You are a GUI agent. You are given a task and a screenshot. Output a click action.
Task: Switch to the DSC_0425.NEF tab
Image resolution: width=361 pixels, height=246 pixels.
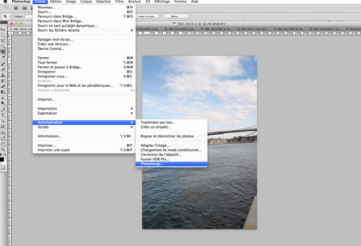click(290, 29)
